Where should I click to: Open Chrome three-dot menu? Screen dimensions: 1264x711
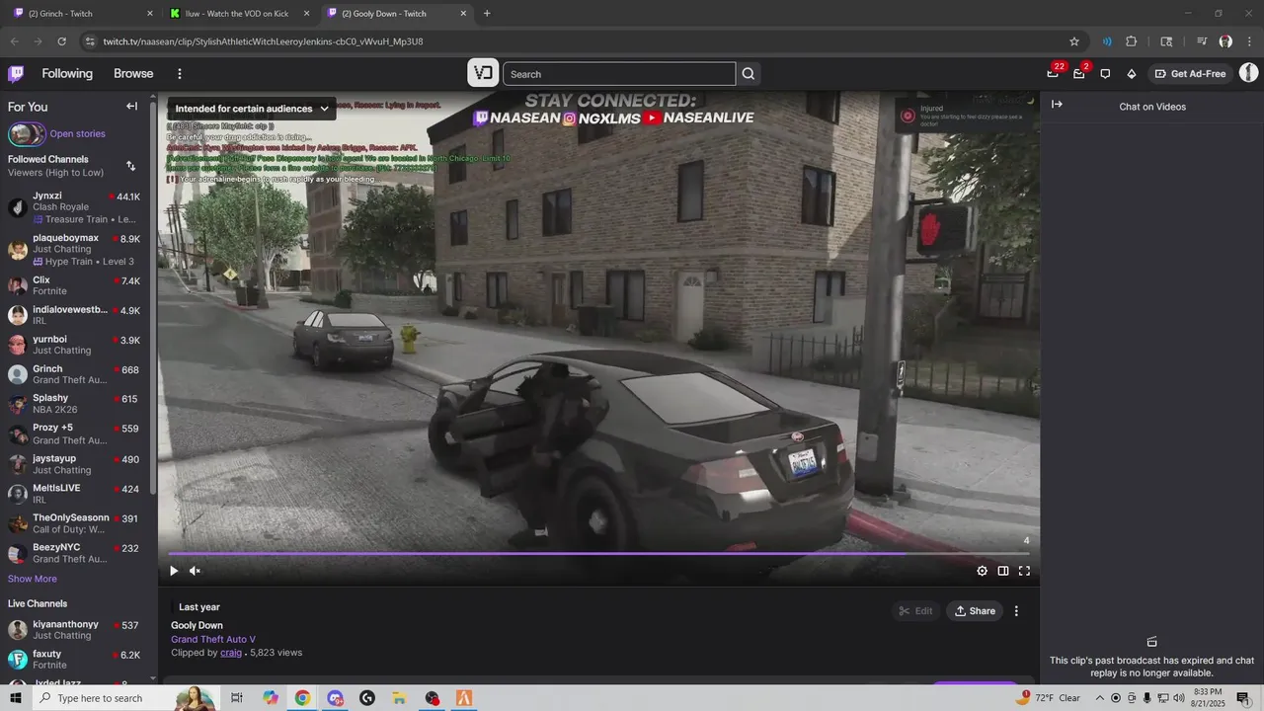1249,41
